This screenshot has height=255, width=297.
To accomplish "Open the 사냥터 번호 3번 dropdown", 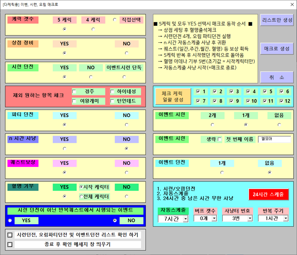I will coord(250,219).
